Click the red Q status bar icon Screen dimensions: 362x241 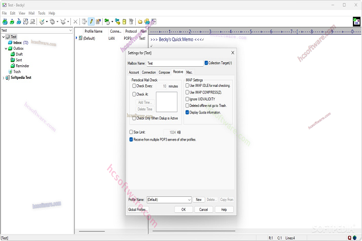coord(349,238)
